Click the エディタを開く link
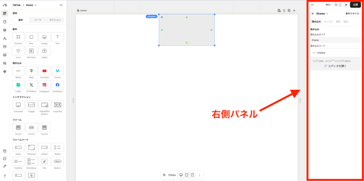This screenshot has width=364, height=181. point(335,66)
